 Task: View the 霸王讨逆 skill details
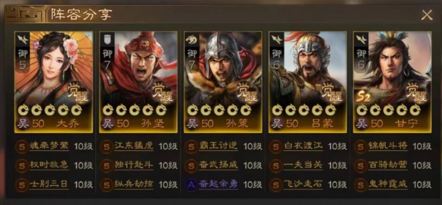219,146
